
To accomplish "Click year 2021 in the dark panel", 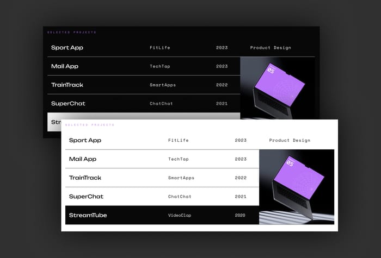I will click(x=222, y=104).
